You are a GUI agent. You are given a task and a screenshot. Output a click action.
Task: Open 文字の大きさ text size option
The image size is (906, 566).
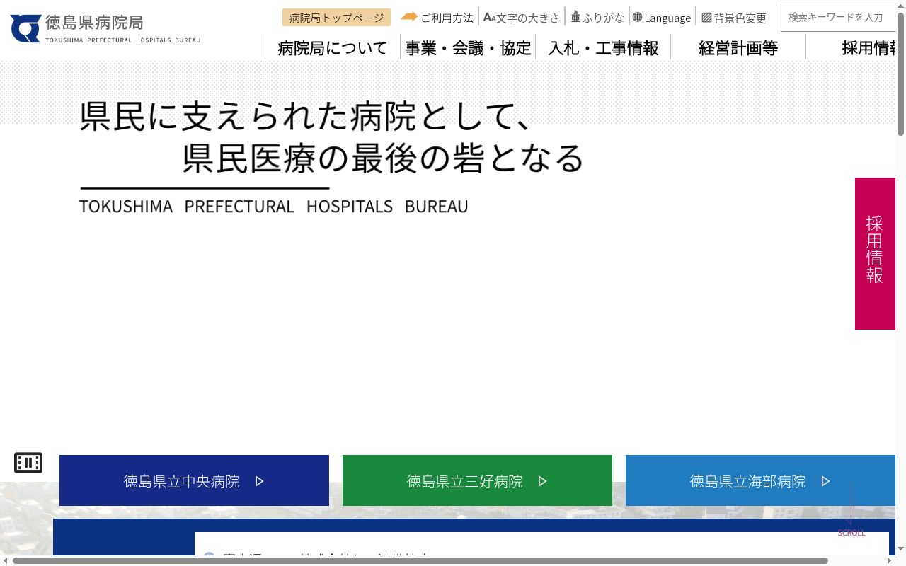[x=522, y=17]
